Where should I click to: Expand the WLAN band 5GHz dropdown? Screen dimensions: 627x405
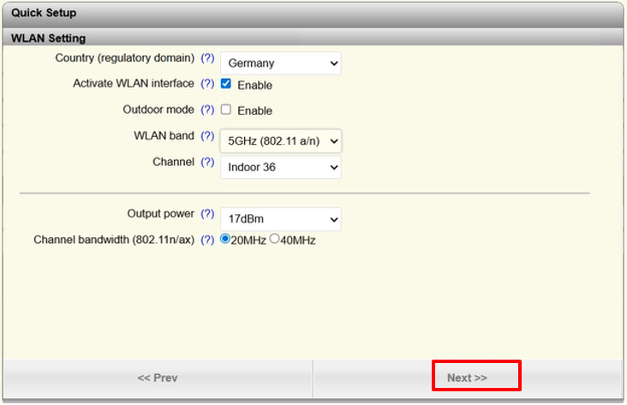point(280,140)
